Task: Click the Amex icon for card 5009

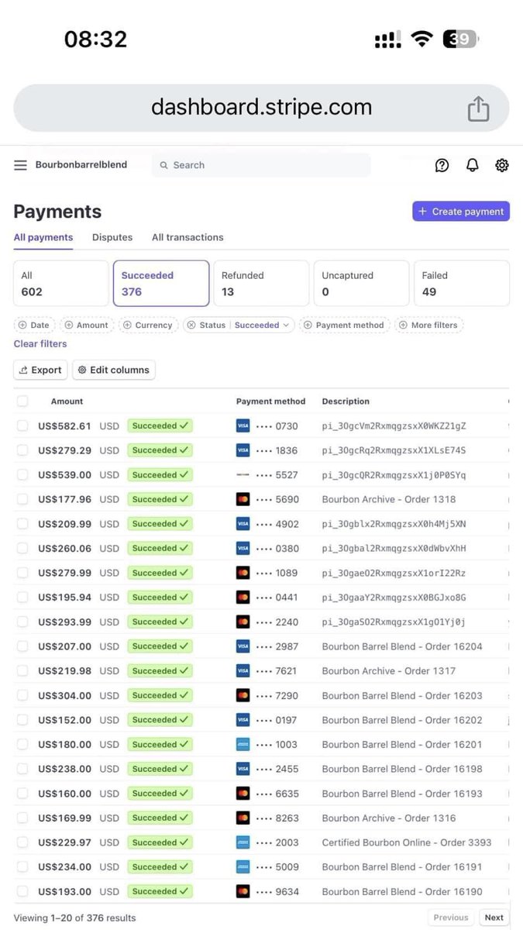Action: click(x=243, y=866)
